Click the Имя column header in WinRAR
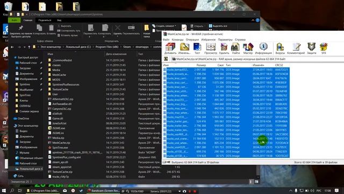Screen dimensions: 344x194 (166, 65)
